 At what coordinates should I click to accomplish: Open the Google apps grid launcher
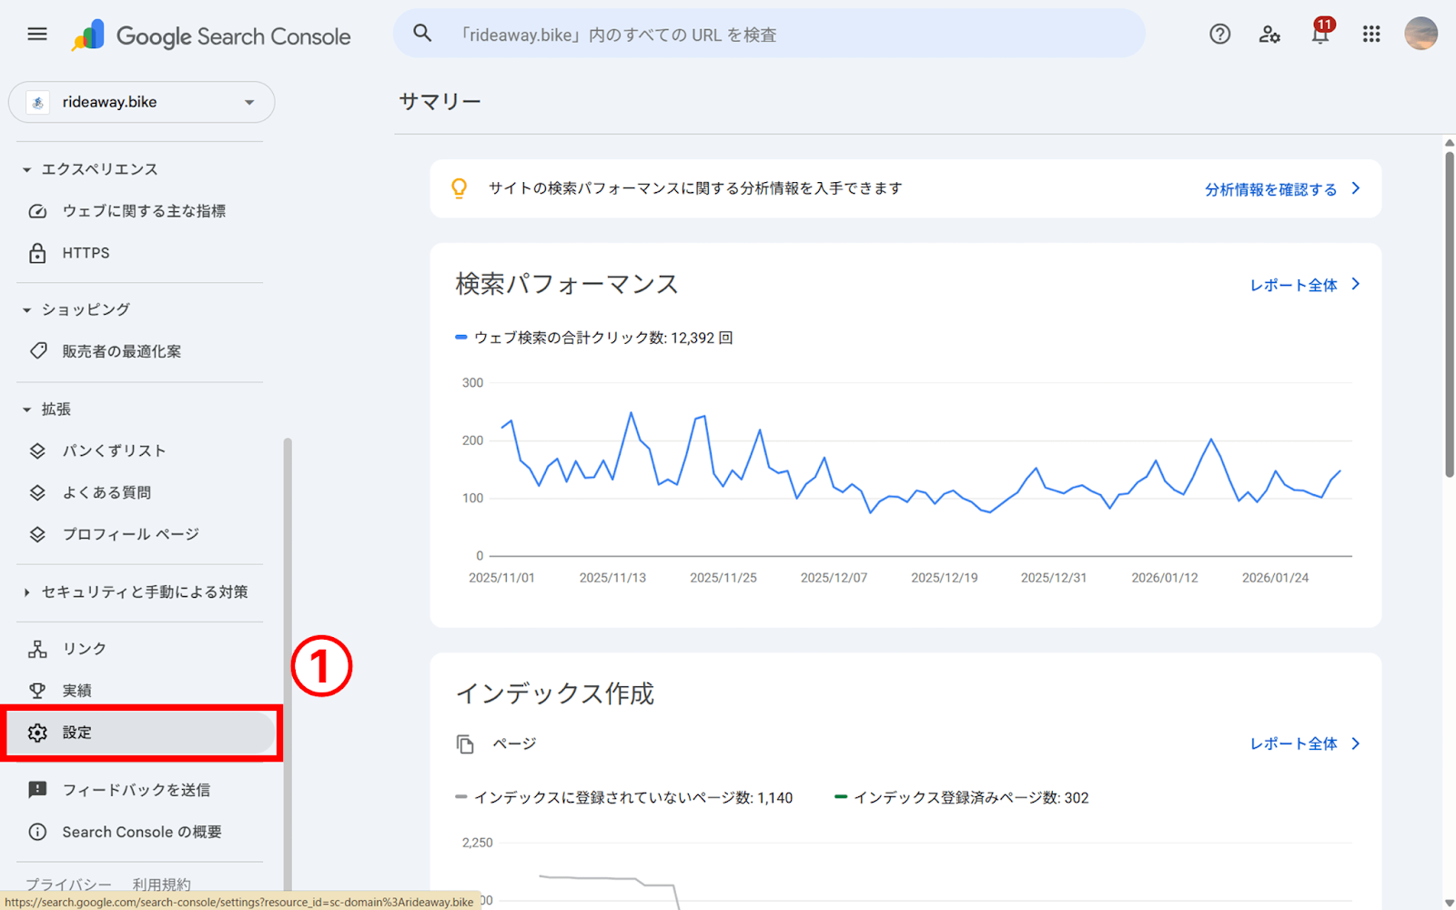click(1370, 35)
